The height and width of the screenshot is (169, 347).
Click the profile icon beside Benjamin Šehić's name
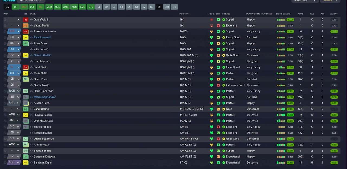tap(31, 133)
